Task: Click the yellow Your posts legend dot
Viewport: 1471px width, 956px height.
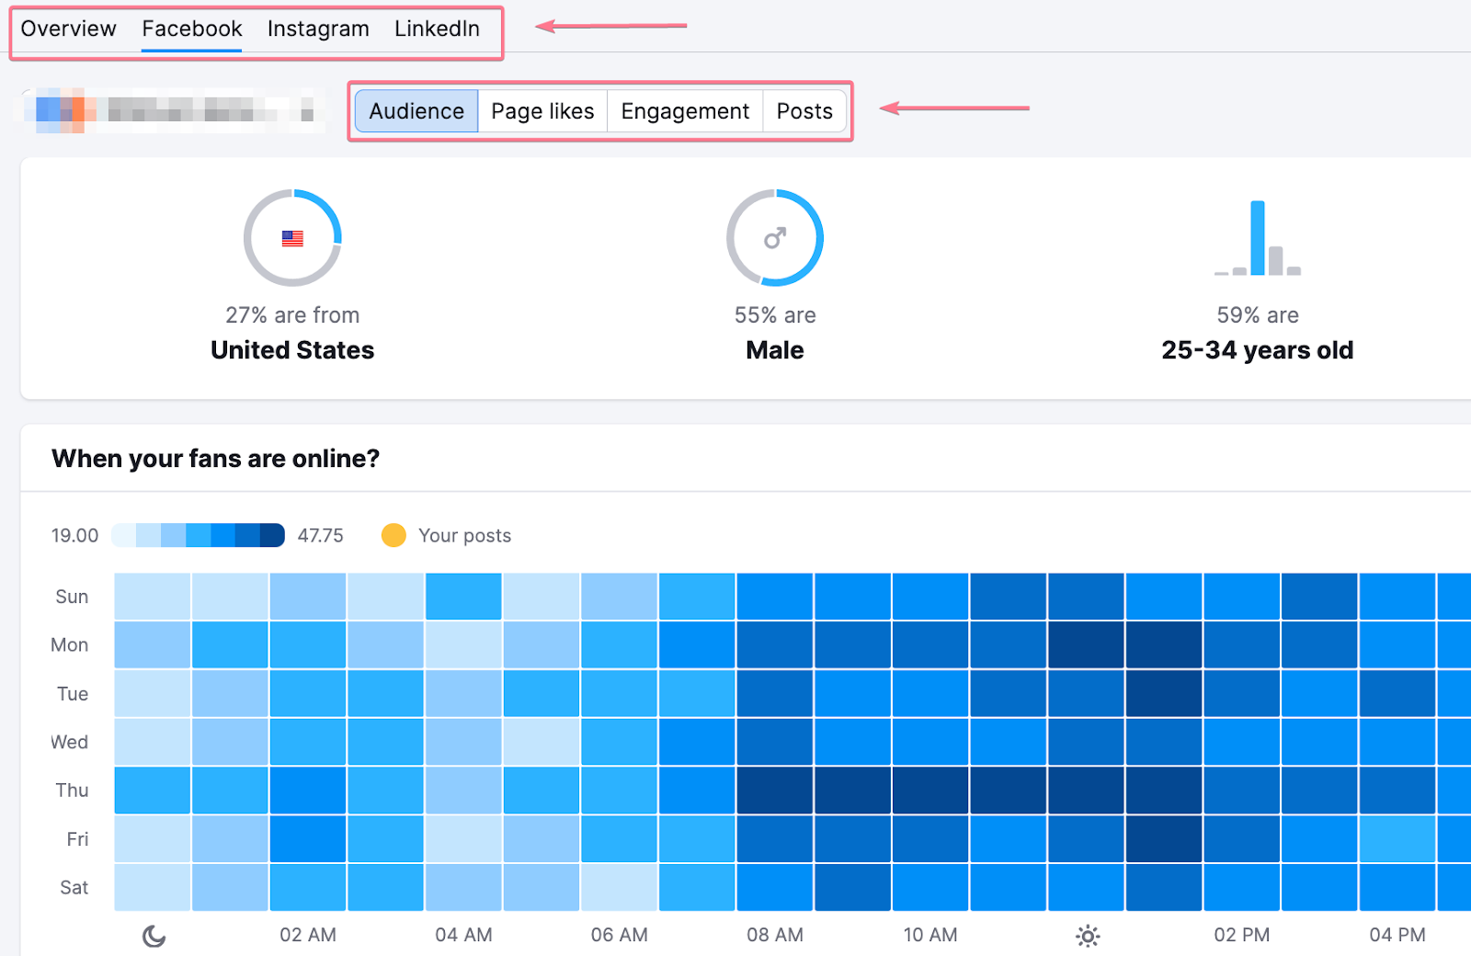Action: pos(393,535)
